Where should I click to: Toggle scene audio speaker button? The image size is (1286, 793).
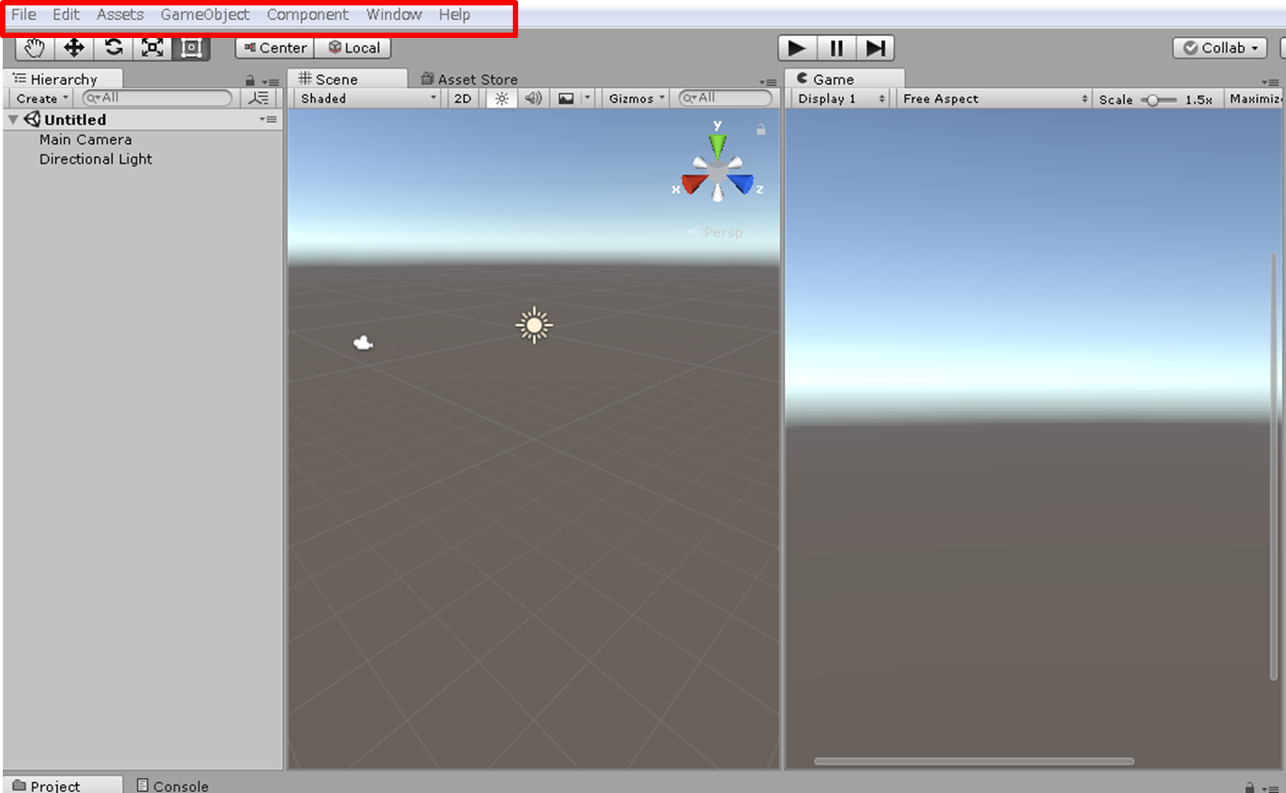click(x=534, y=99)
